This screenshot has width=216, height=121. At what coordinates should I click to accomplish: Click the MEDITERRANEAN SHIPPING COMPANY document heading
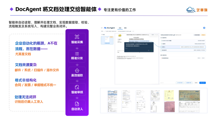138,35
